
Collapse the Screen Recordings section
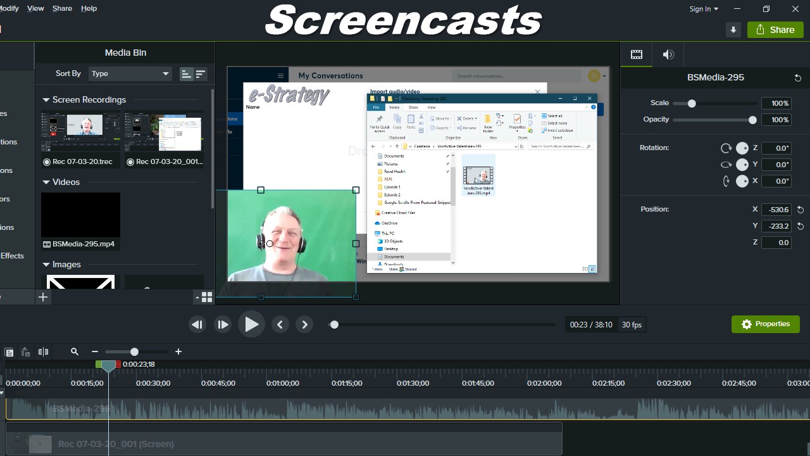tap(46, 99)
